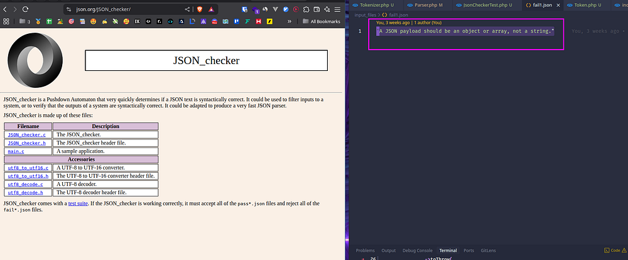Open the browser hamburger menu

point(338,9)
